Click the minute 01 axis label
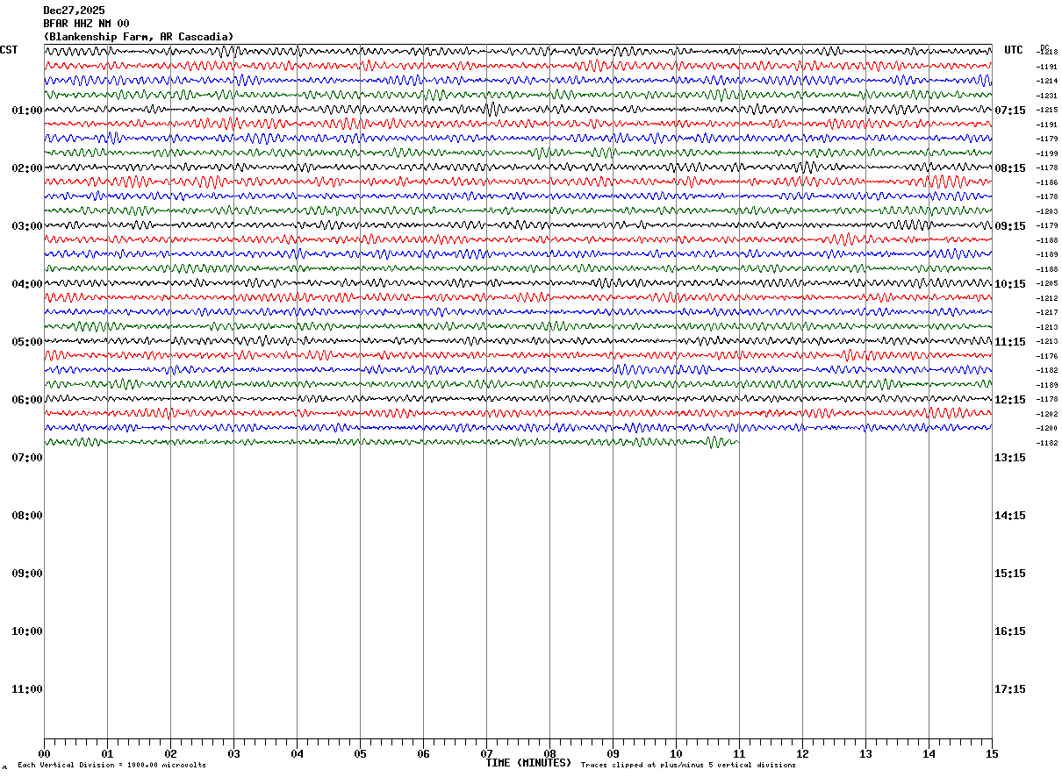This screenshot has width=1062, height=777. point(107,753)
